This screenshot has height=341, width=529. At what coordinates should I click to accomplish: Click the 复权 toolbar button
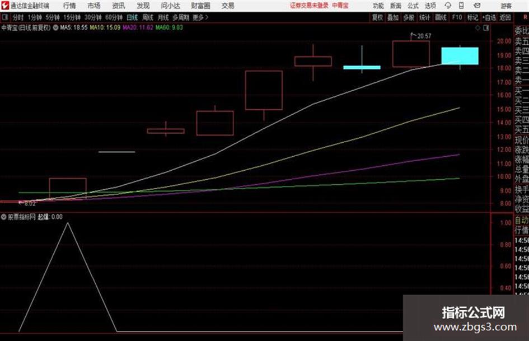point(377,17)
